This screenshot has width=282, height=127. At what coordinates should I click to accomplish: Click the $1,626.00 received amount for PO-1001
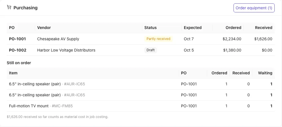[x=263, y=39]
